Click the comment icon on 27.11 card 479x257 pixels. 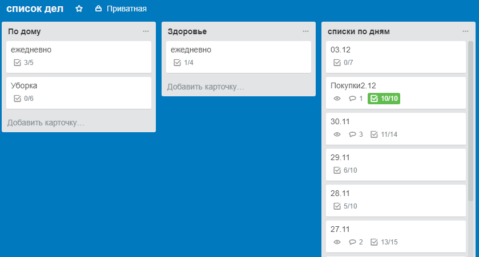352,242
